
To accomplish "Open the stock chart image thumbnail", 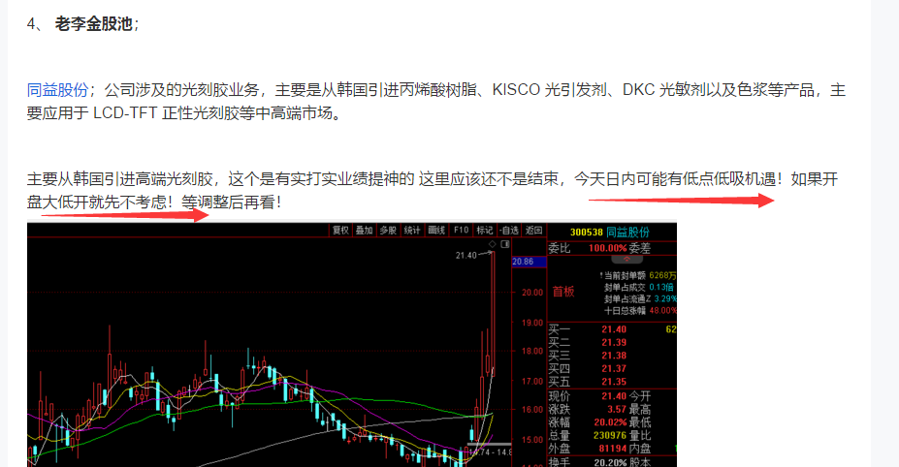I will point(351,344).
